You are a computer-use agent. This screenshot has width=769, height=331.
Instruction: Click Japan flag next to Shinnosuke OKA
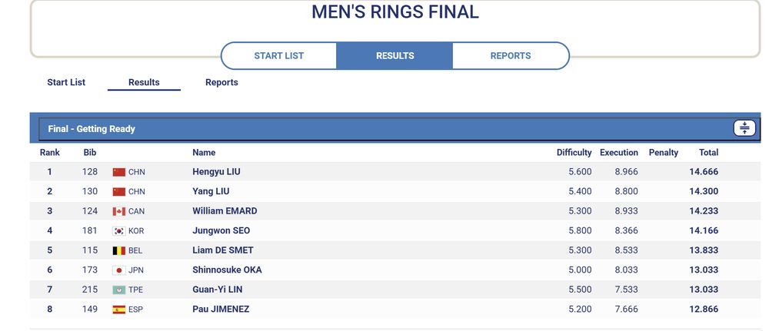pyautogui.click(x=119, y=270)
